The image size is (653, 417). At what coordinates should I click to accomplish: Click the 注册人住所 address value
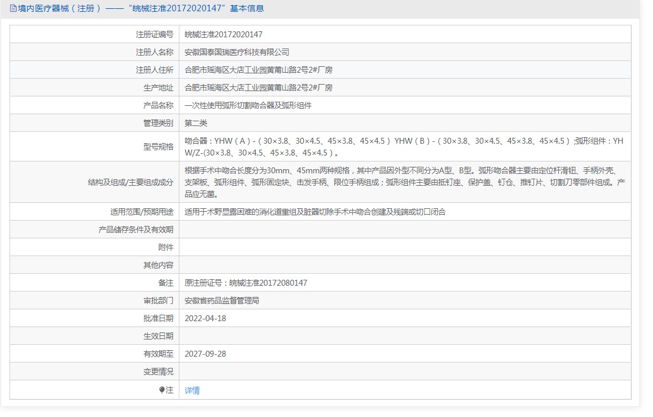point(258,70)
